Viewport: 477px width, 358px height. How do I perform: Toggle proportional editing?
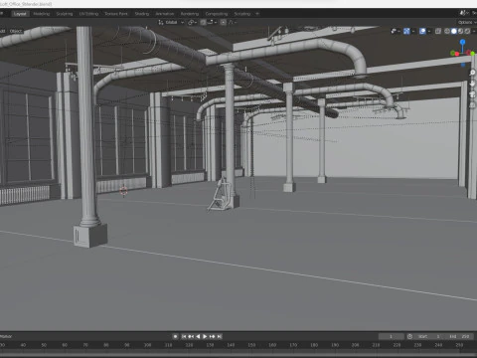click(224, 22)
